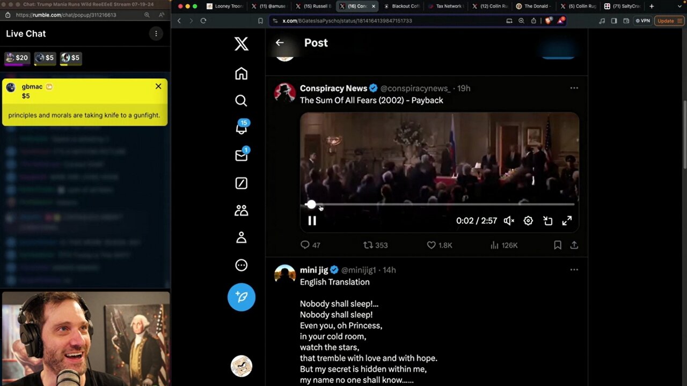Open Live Chat three-dot menu

pyautogui.click(x=156, y=33)
